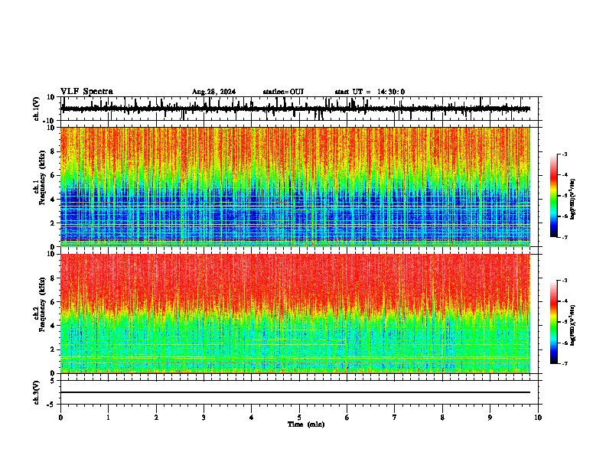Click the ch.3(V) flat line trace
The height and width of the screenshot is (468, 606).
295,392
